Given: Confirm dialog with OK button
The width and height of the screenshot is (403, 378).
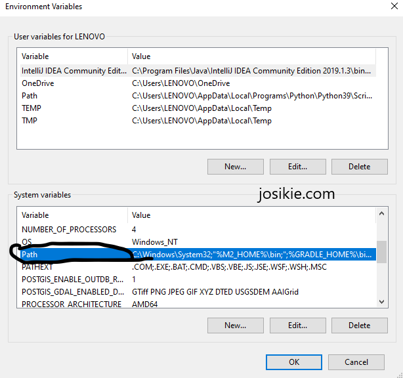Looking at the screenshot, I should 293,362.
